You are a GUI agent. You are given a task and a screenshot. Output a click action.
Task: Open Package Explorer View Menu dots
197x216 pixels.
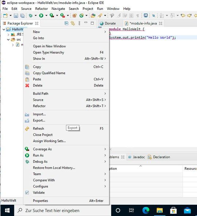click(x=79, y=23)
